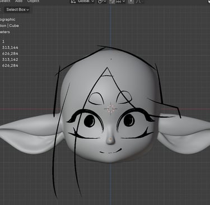Click the Cube object name overlay text
The height and width of the screenshot is (205, 210).
[x=14, y=26]
